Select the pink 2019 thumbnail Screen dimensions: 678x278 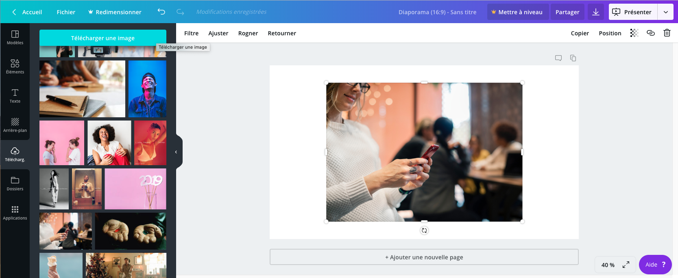pyautogui.click(x=135, y=189)
